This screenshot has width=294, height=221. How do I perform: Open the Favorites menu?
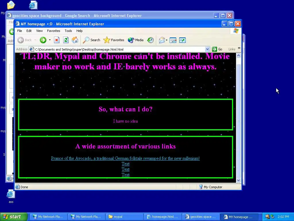click(53, 31)
